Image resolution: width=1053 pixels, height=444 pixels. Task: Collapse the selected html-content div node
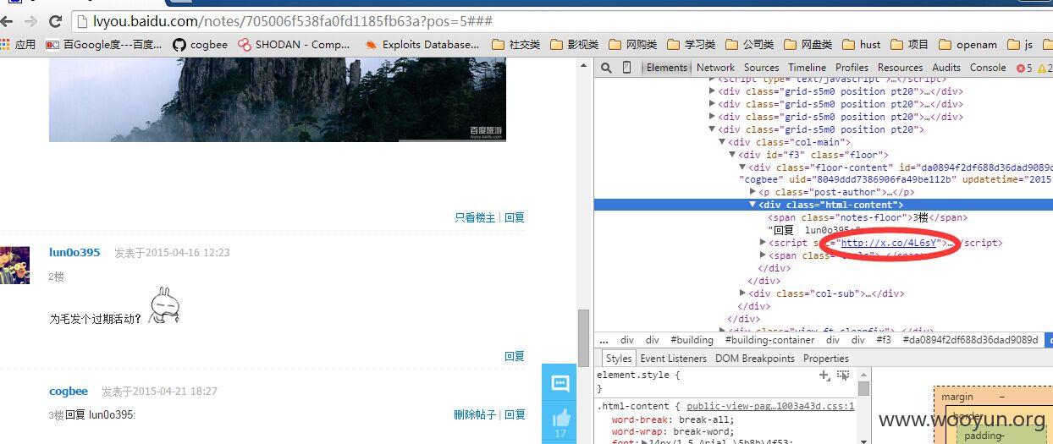click(x=753, y=205)
